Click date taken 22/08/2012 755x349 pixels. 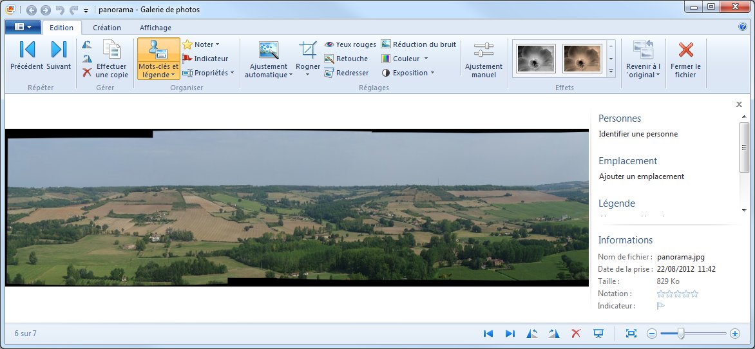686,269
